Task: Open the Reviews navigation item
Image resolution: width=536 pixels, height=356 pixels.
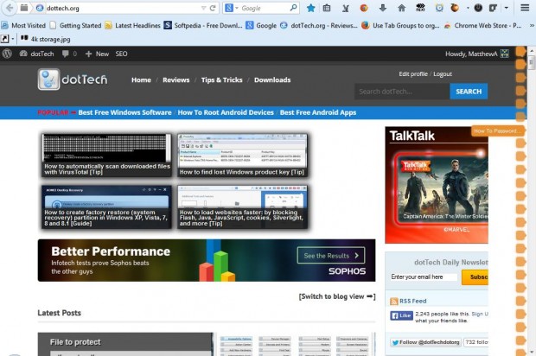Action: [176, 79]
